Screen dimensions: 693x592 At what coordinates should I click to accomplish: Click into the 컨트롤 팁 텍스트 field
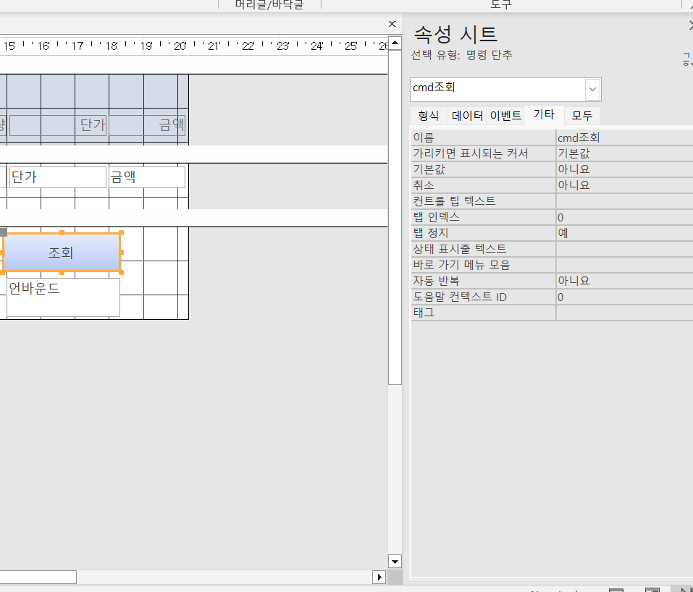tap(623, 201)
